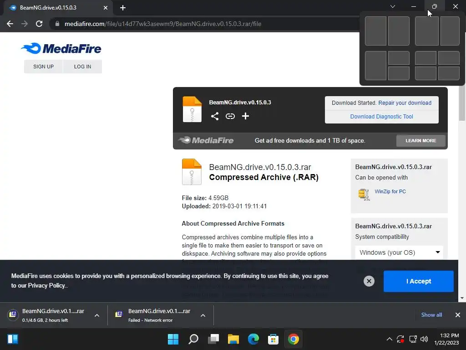Expand options for downloading BeamNG rar
The width and height of the screenshot is (466, 350).
[x=97, y=315]
